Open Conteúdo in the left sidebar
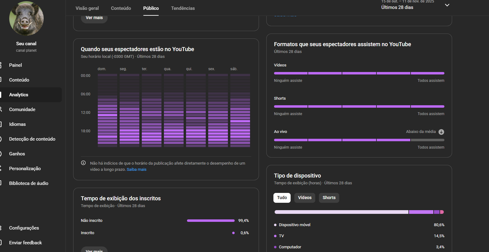Screen dimensions: 489x252 tap(19, 80)
